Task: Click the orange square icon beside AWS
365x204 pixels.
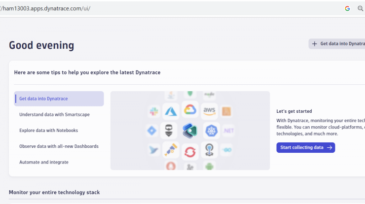Action: point(226,111)
